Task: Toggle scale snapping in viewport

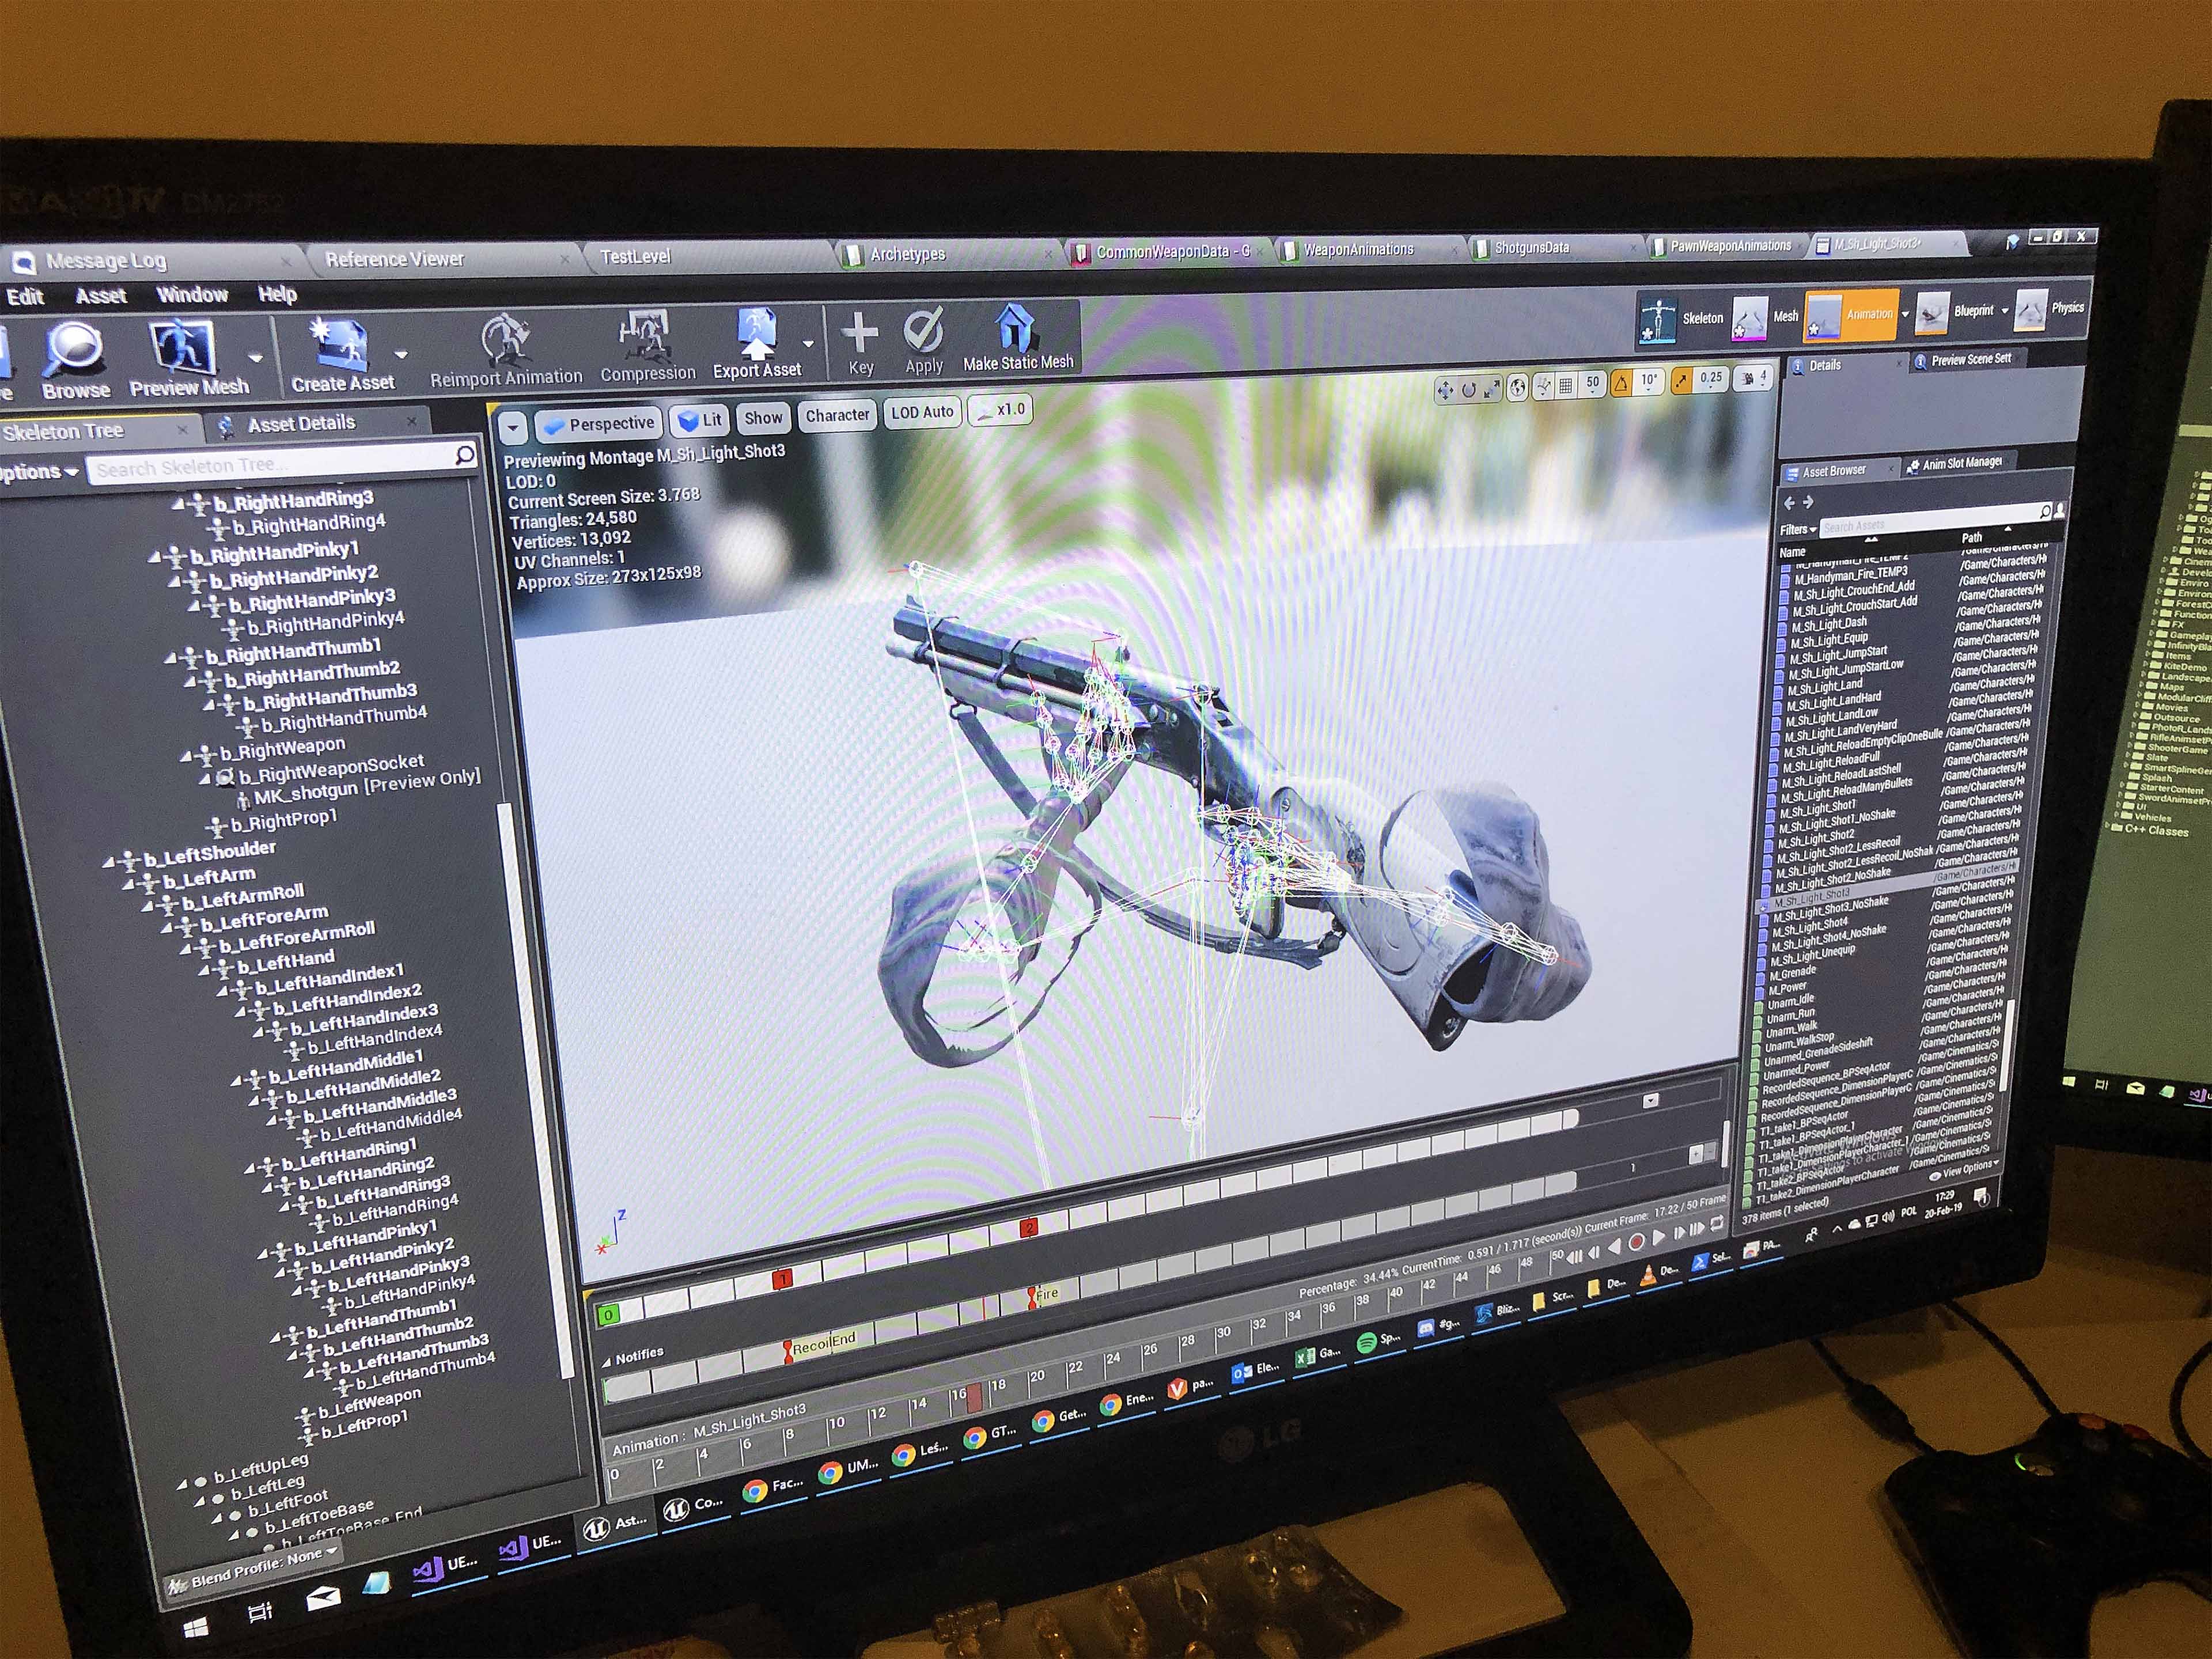Action: (1682, 380)
